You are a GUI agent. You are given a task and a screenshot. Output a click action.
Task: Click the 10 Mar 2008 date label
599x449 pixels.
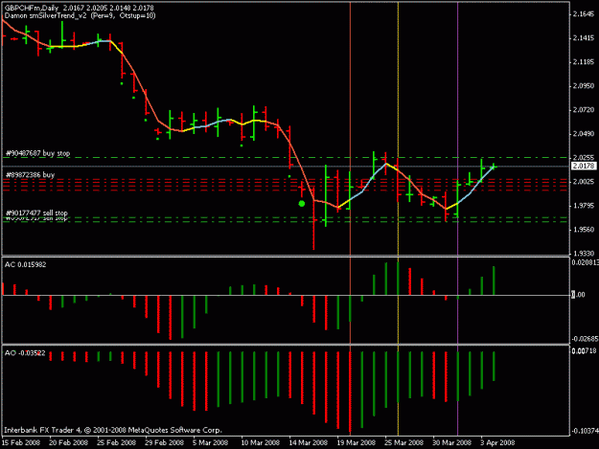click(x=260, y=442)
